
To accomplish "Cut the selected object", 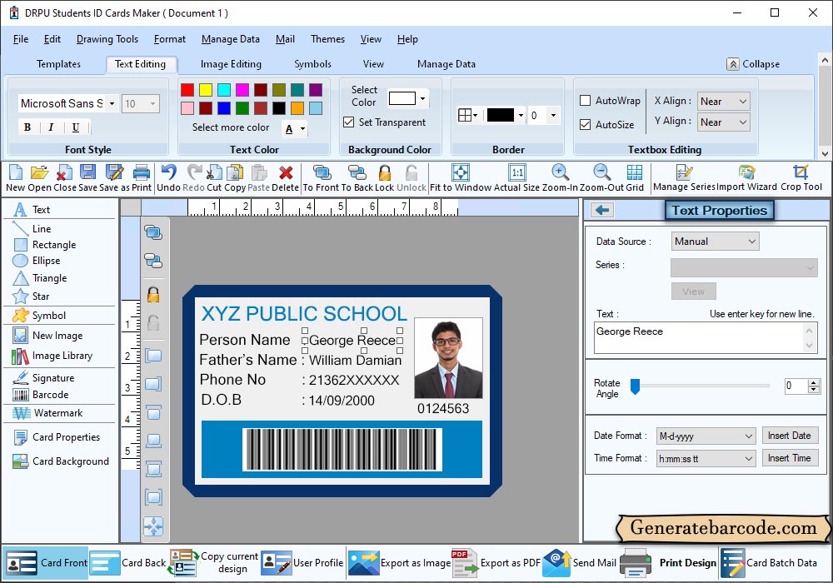I will click(x=214, y=178).
